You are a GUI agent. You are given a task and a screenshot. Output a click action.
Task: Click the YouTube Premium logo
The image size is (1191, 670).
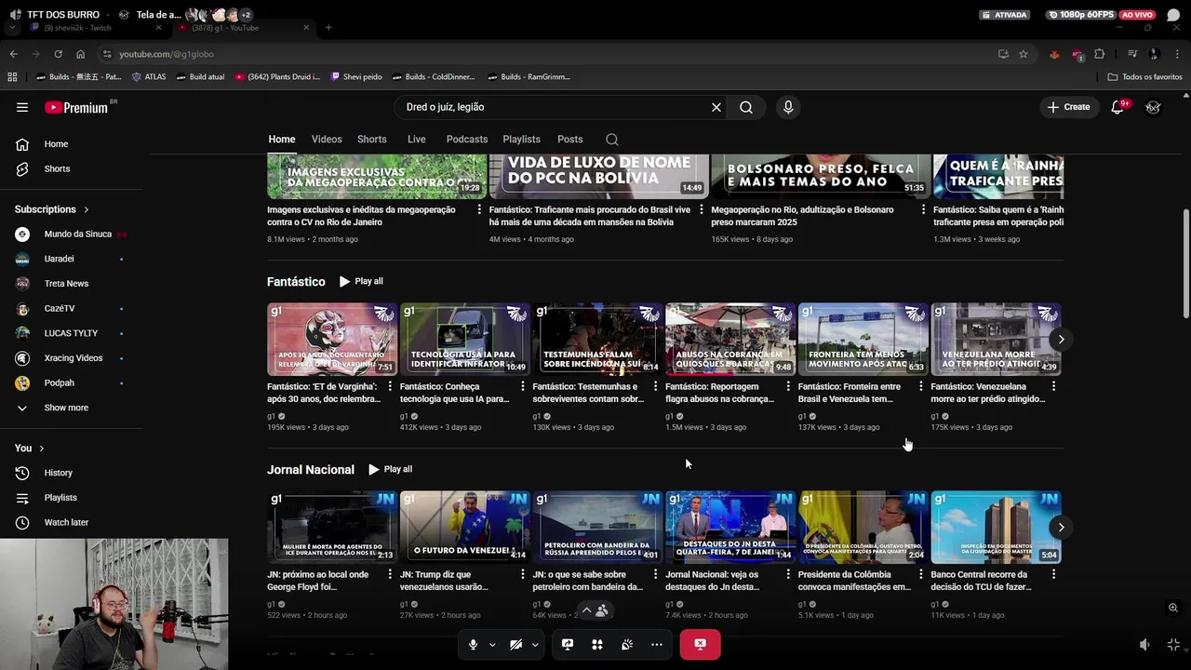click(77, 107)
